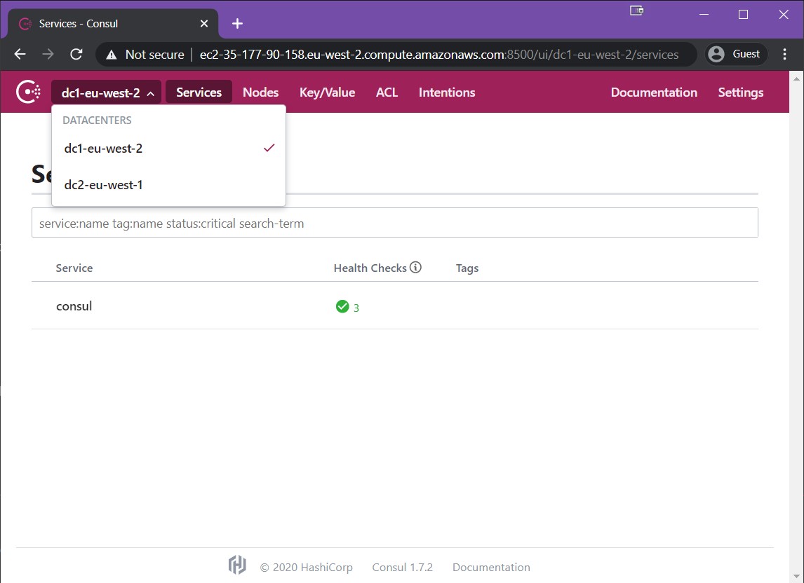804x583 pixels.
Task: Open the ACL navigation tab
Action: tap(387, 92)
